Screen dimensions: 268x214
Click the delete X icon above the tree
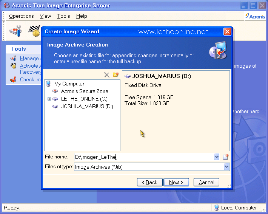tap(107, 75)
